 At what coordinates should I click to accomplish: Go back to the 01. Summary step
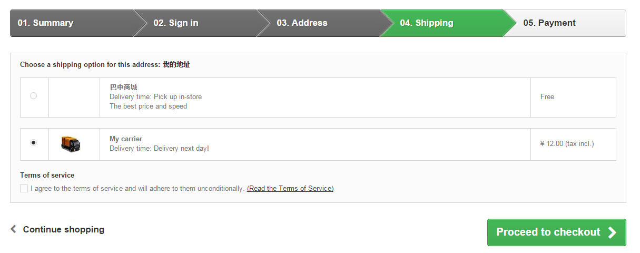tap(45, 23)
